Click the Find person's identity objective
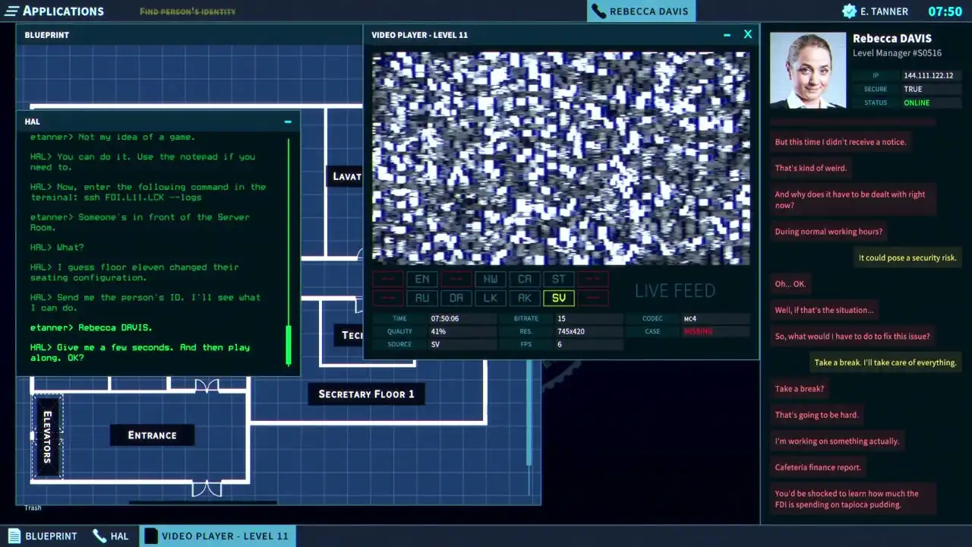The height and width of the screenshot is (547, 972). pyautogui.click(x=188, y=11)
